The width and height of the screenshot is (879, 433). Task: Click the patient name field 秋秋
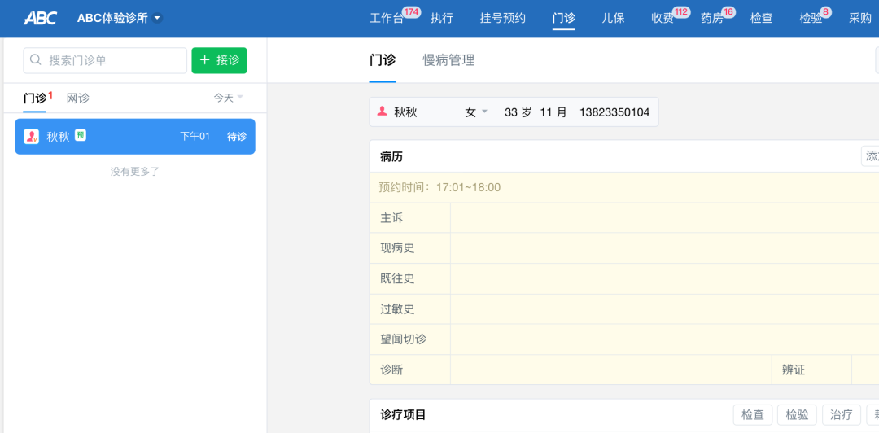click(405, 112)
